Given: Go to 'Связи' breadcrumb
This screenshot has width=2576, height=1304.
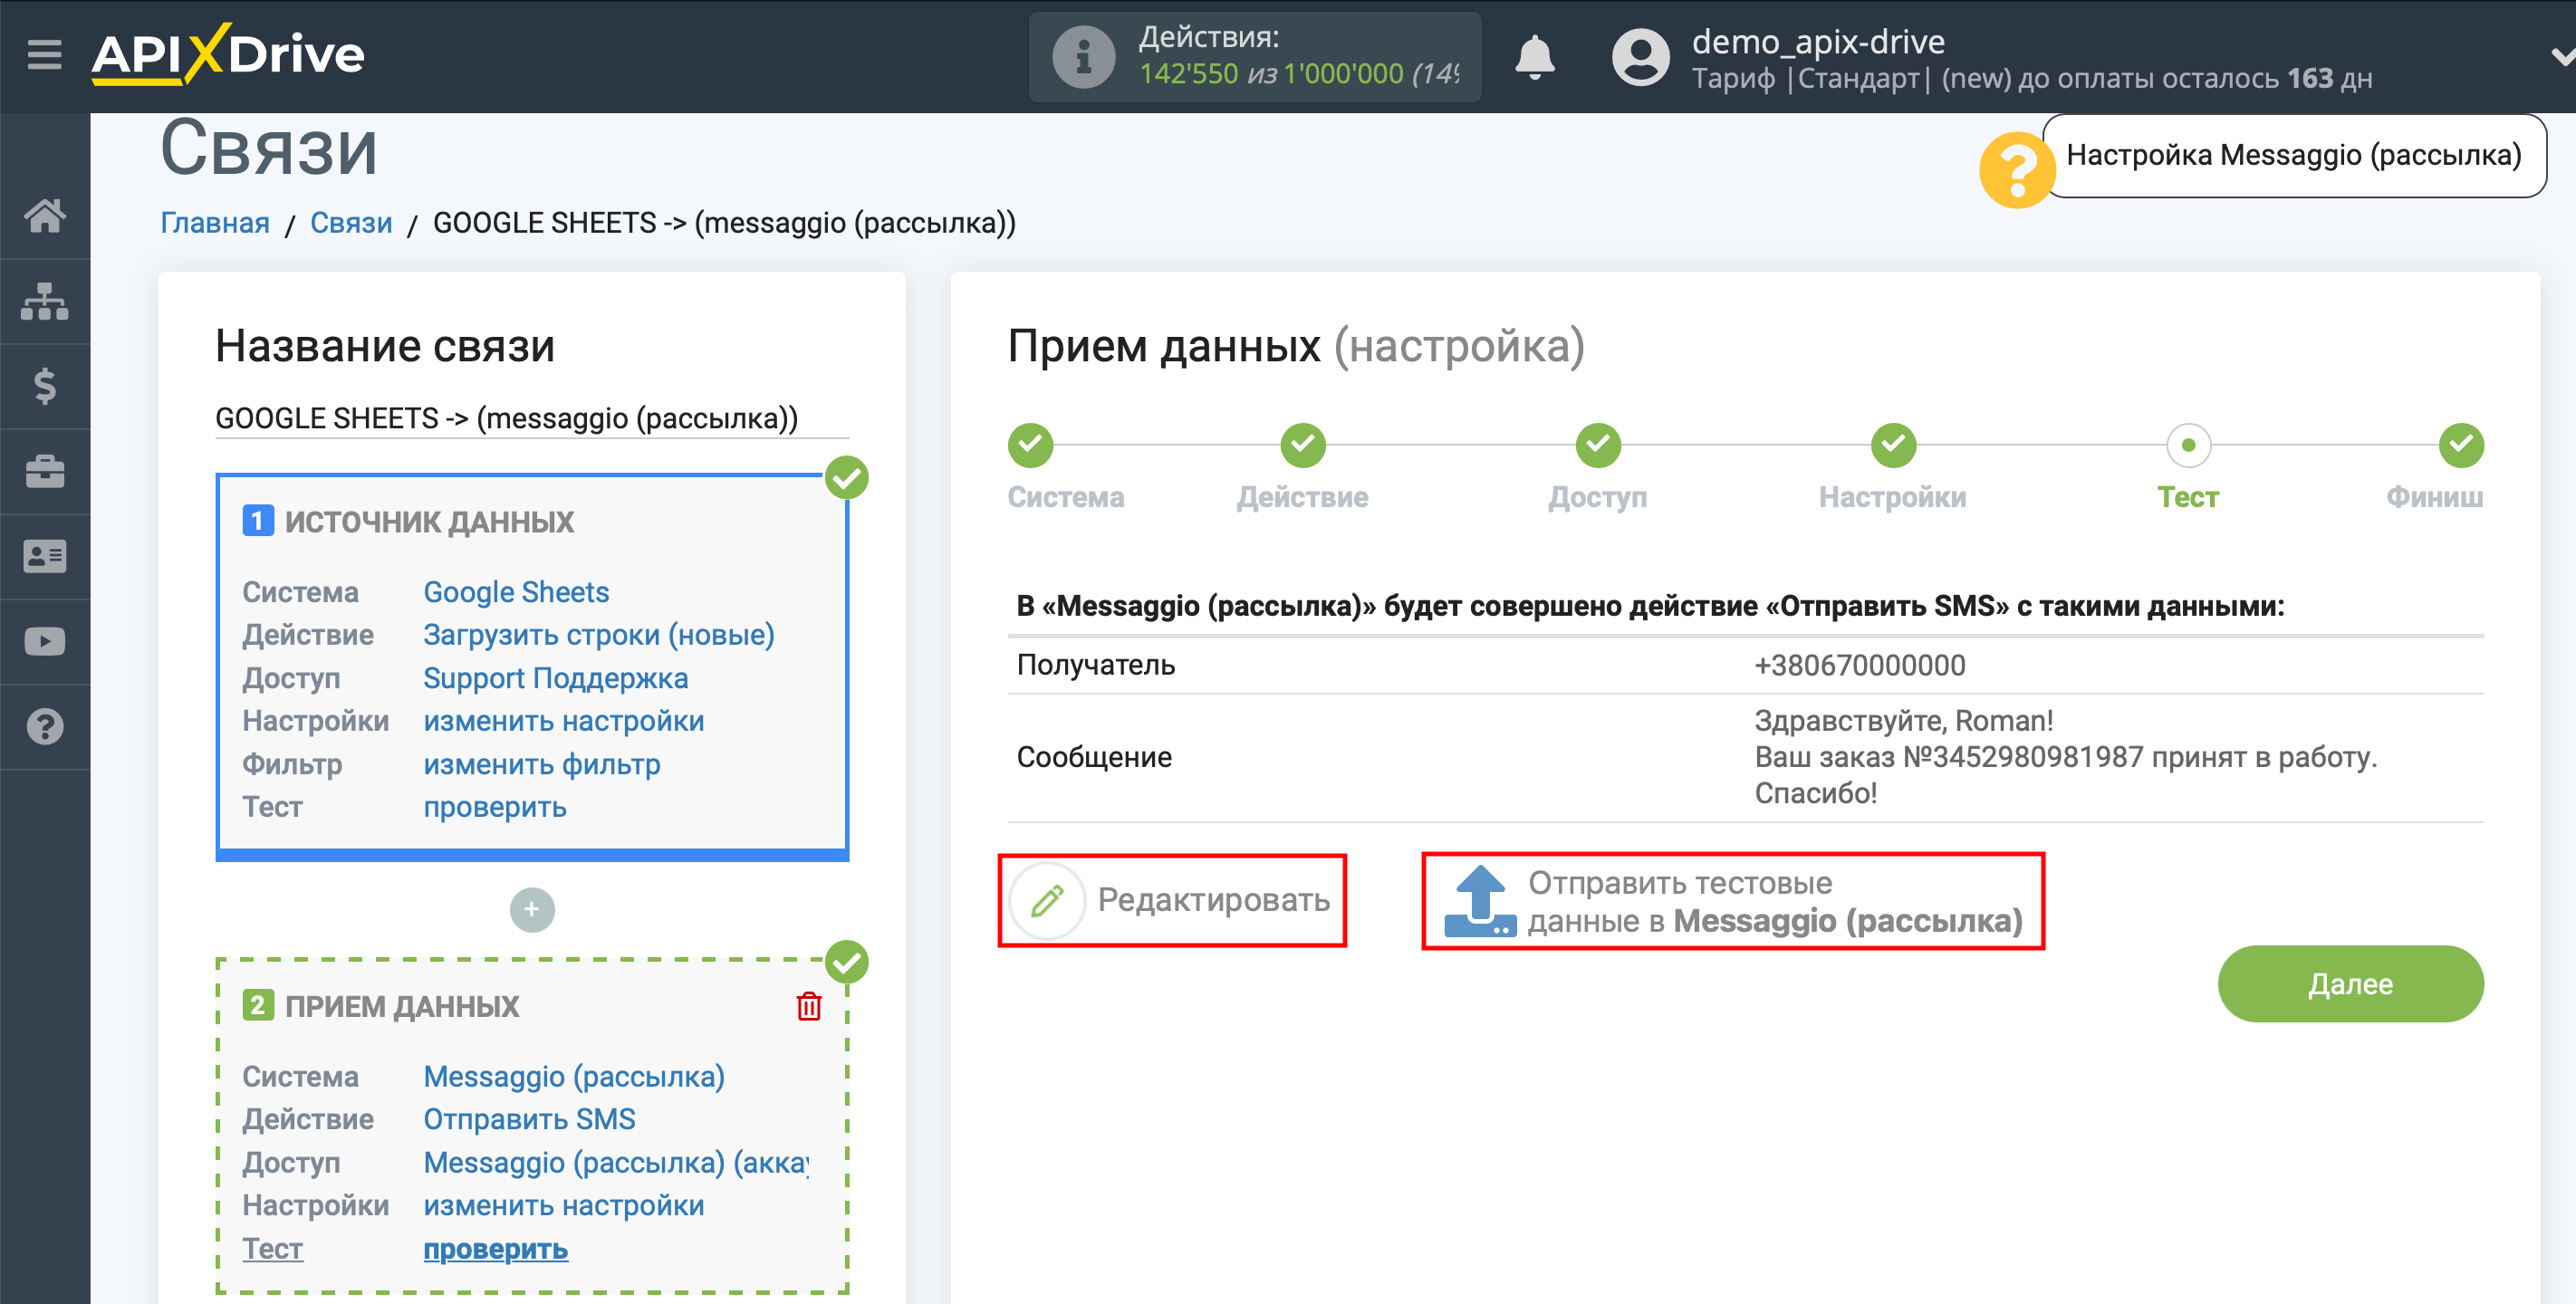Looking at the screenshot, I should click(x=350, y=223).
